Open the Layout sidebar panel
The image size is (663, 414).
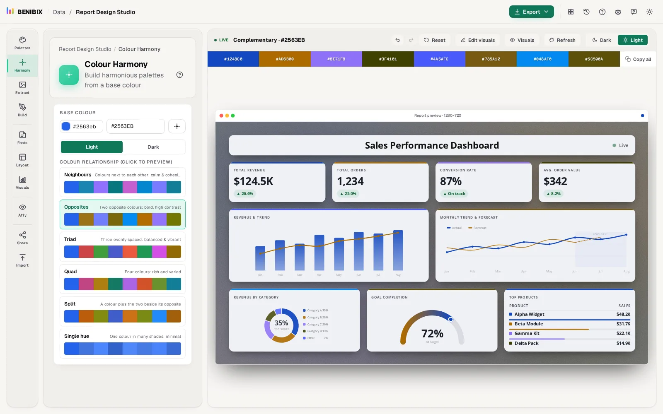pos(22,160)
